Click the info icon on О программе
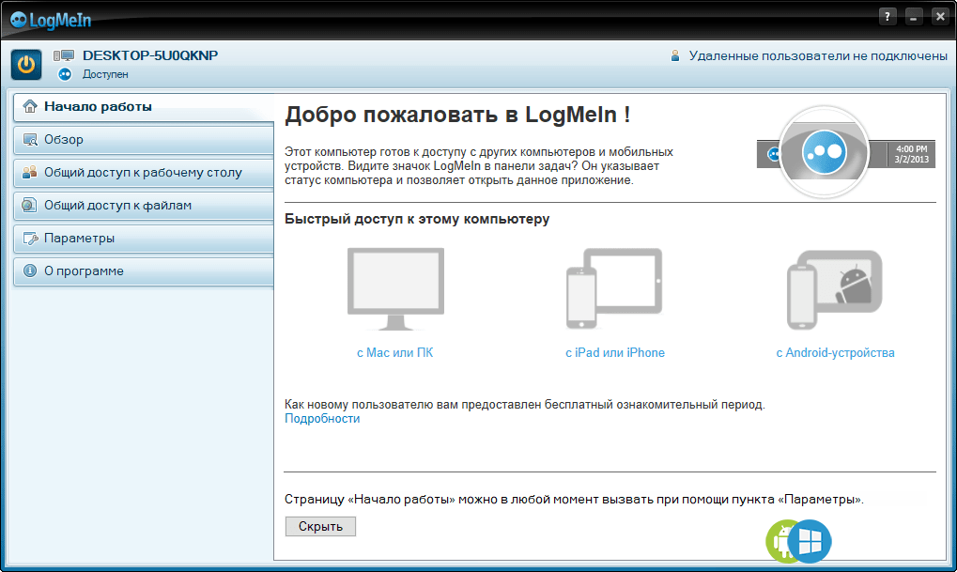 point(30,271)
